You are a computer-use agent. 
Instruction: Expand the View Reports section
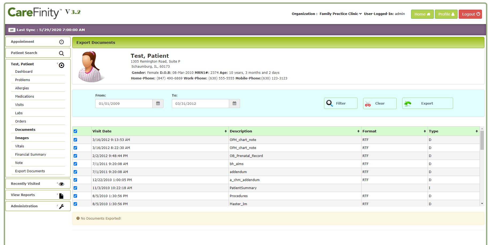[38, 195]
